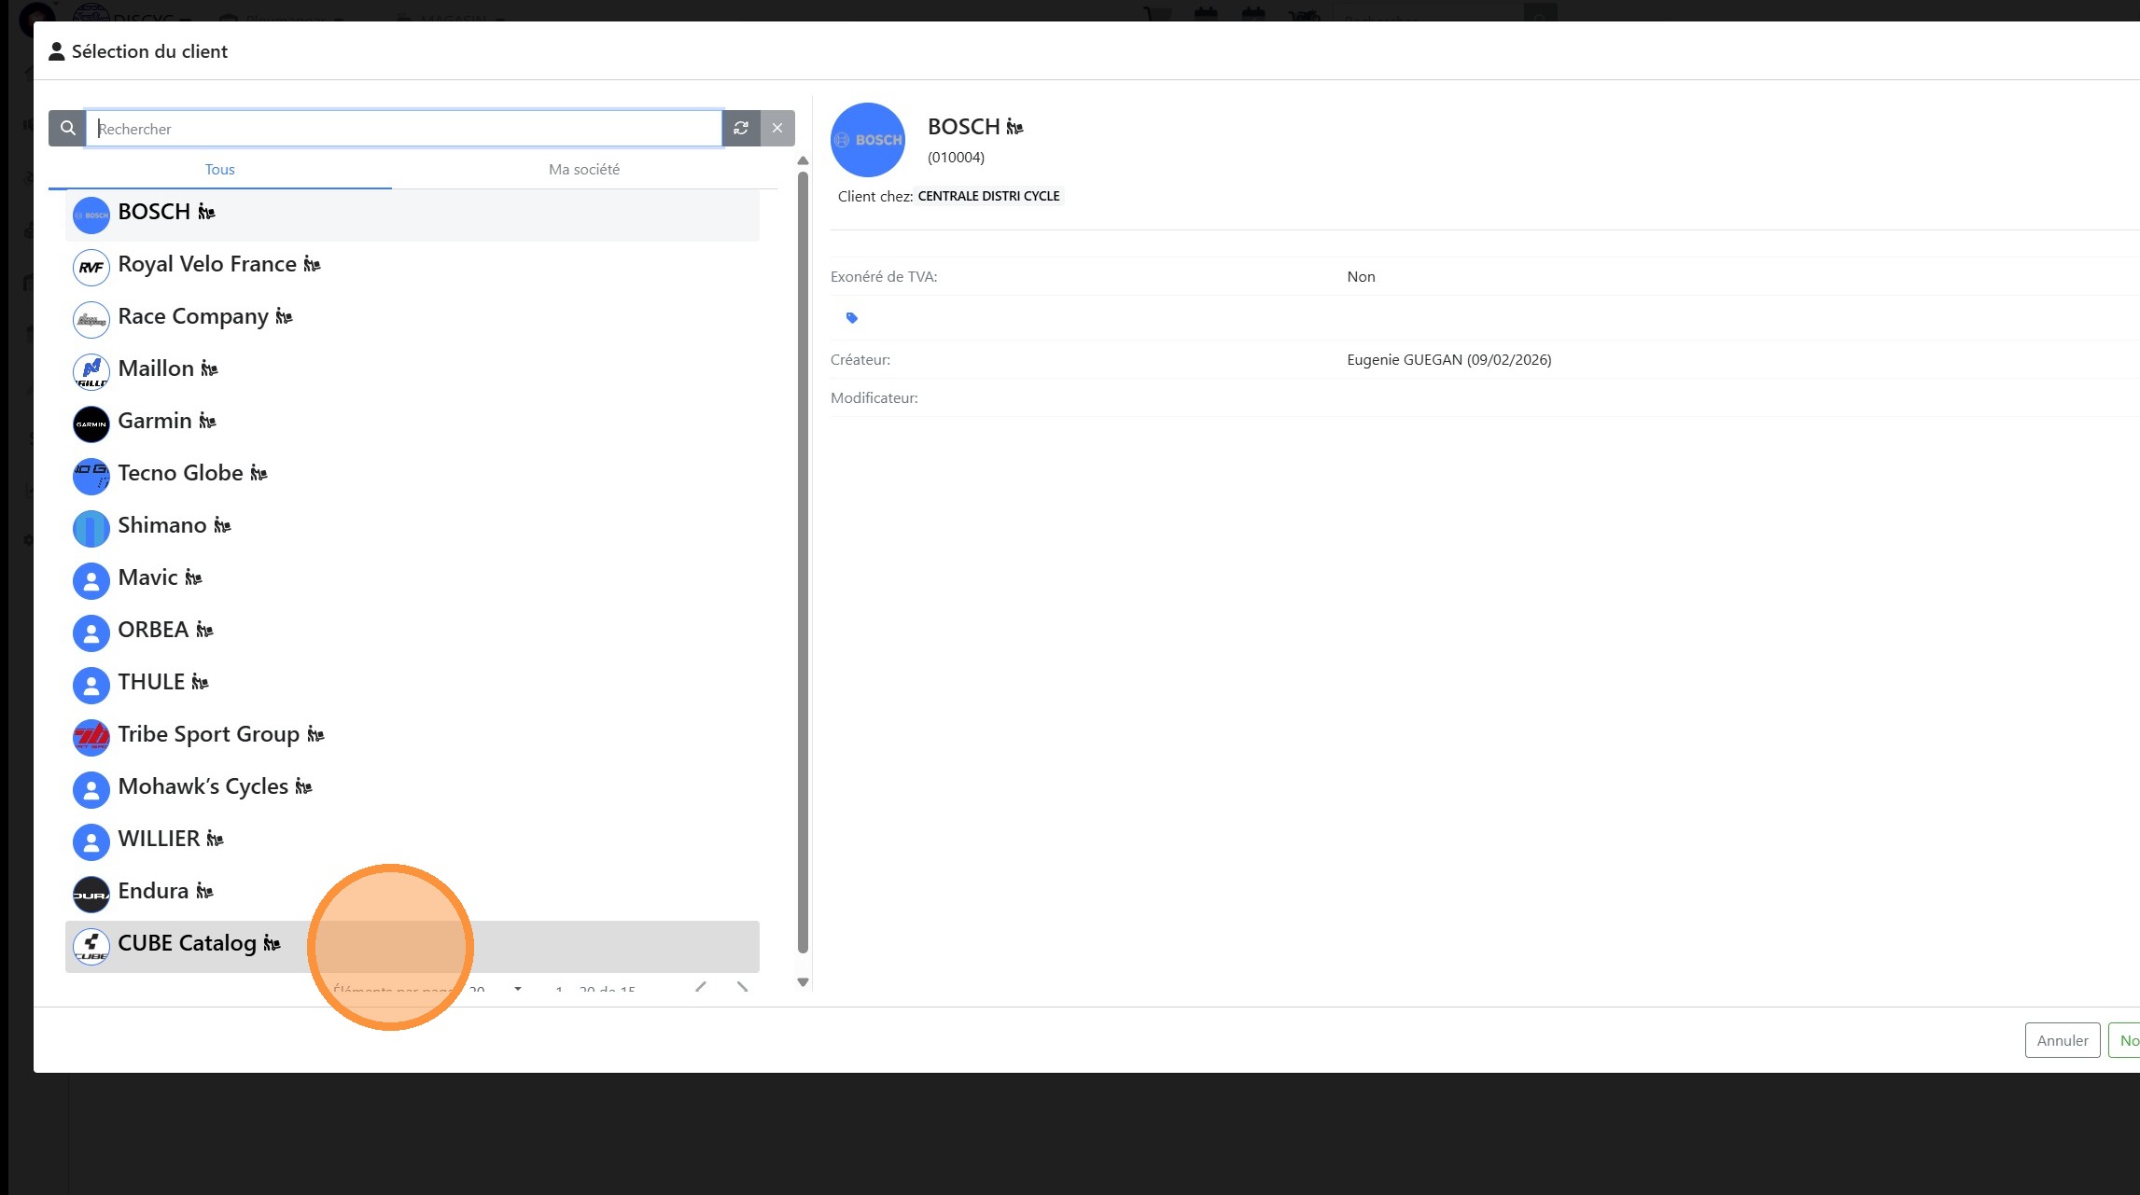Image resolution: width=2140 pixels, height=1195 pixels.
Task: Click the Royal Velo France RVF logo
Action: (x=91, y=268)
